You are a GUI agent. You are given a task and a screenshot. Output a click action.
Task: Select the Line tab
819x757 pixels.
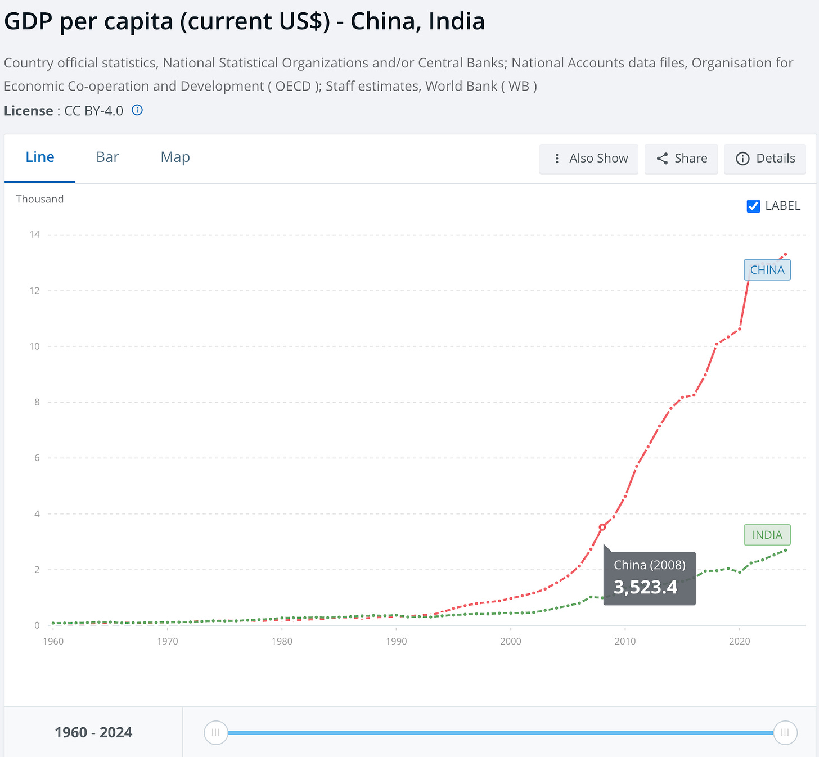coord(40,157)
